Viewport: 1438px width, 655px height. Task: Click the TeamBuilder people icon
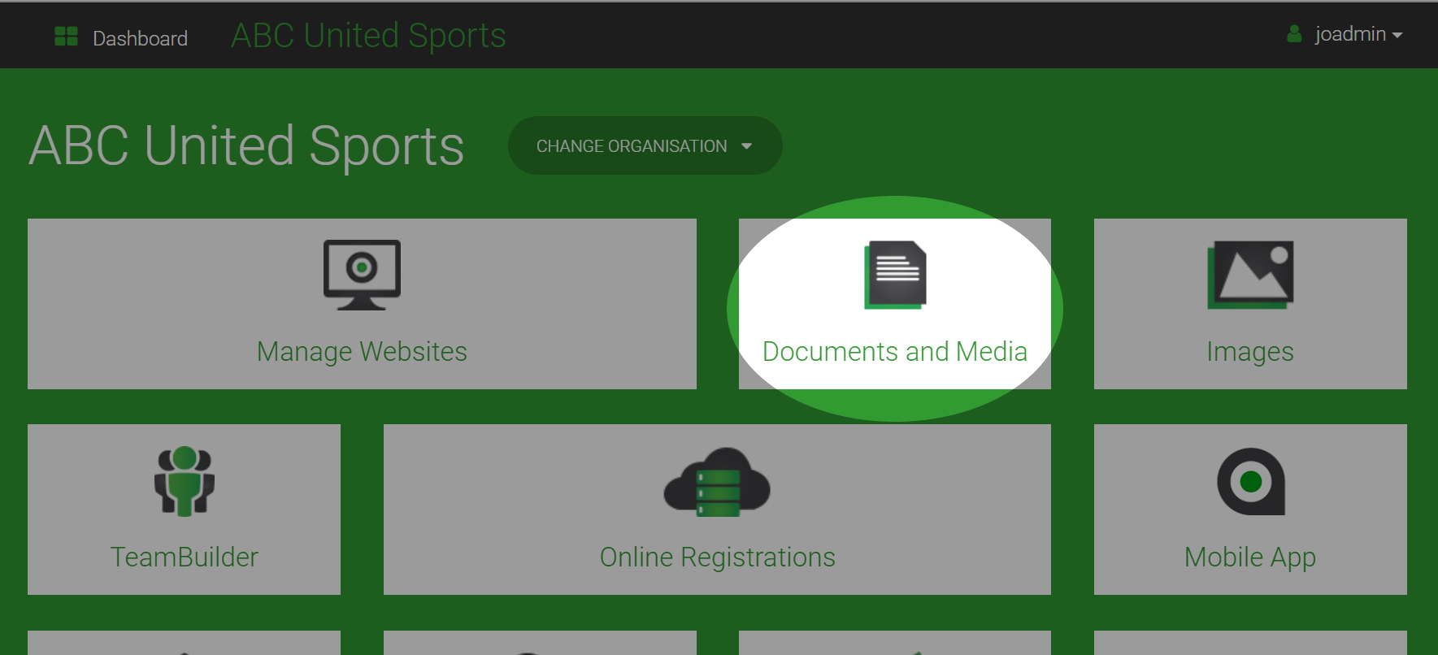click(x=185, y=481)
